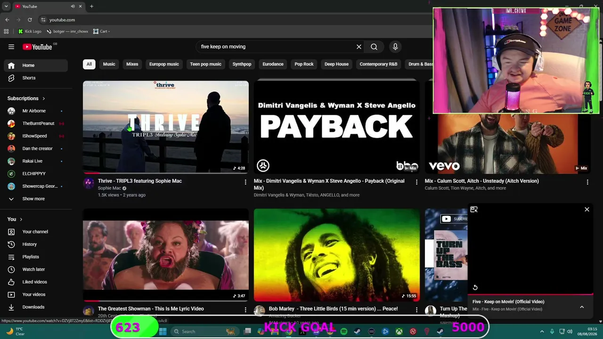Open Mr Airborne channel
The width and height of the screenshot is (603, 339).
tap(36, 111)
